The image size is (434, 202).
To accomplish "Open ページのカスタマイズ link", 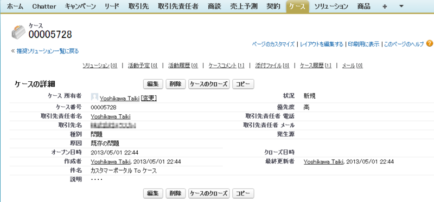I will [273, 44].
